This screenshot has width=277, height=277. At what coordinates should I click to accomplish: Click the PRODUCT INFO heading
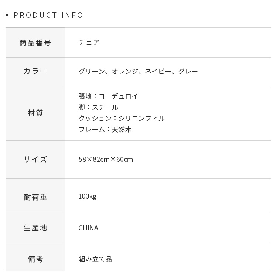pyautogui.click(x=48, y=15)
